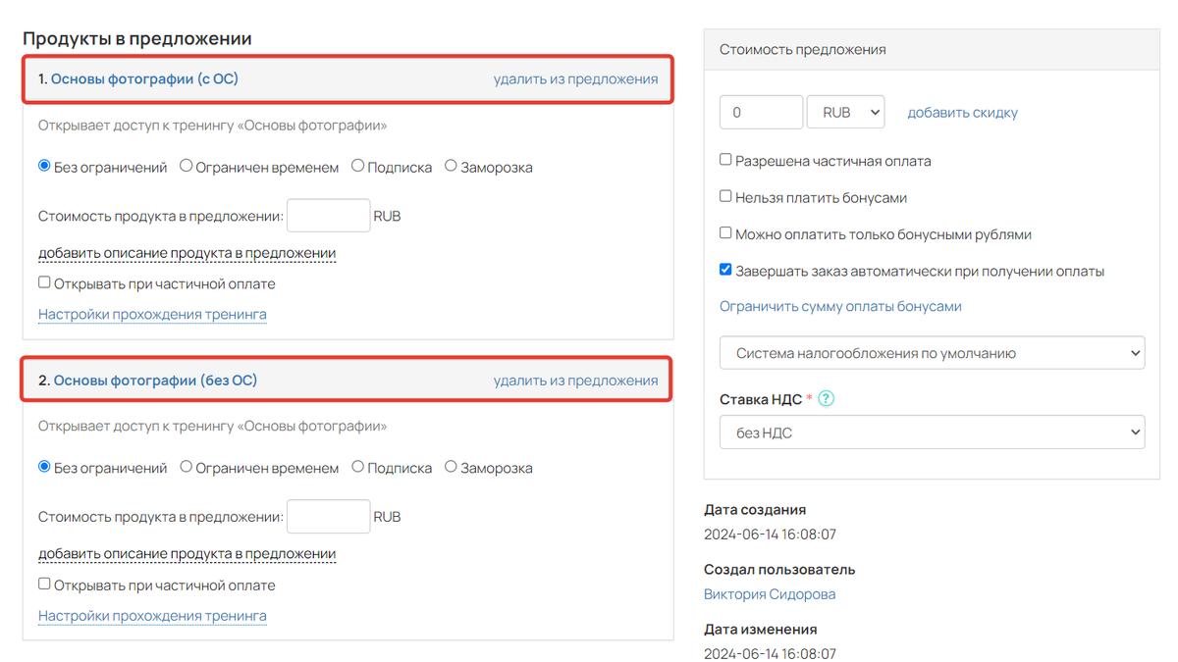This screenshot has width=1178, height=662.
Task: Open 'Настройки прохождения тренинга' for product 2
Action: [152, 616]
